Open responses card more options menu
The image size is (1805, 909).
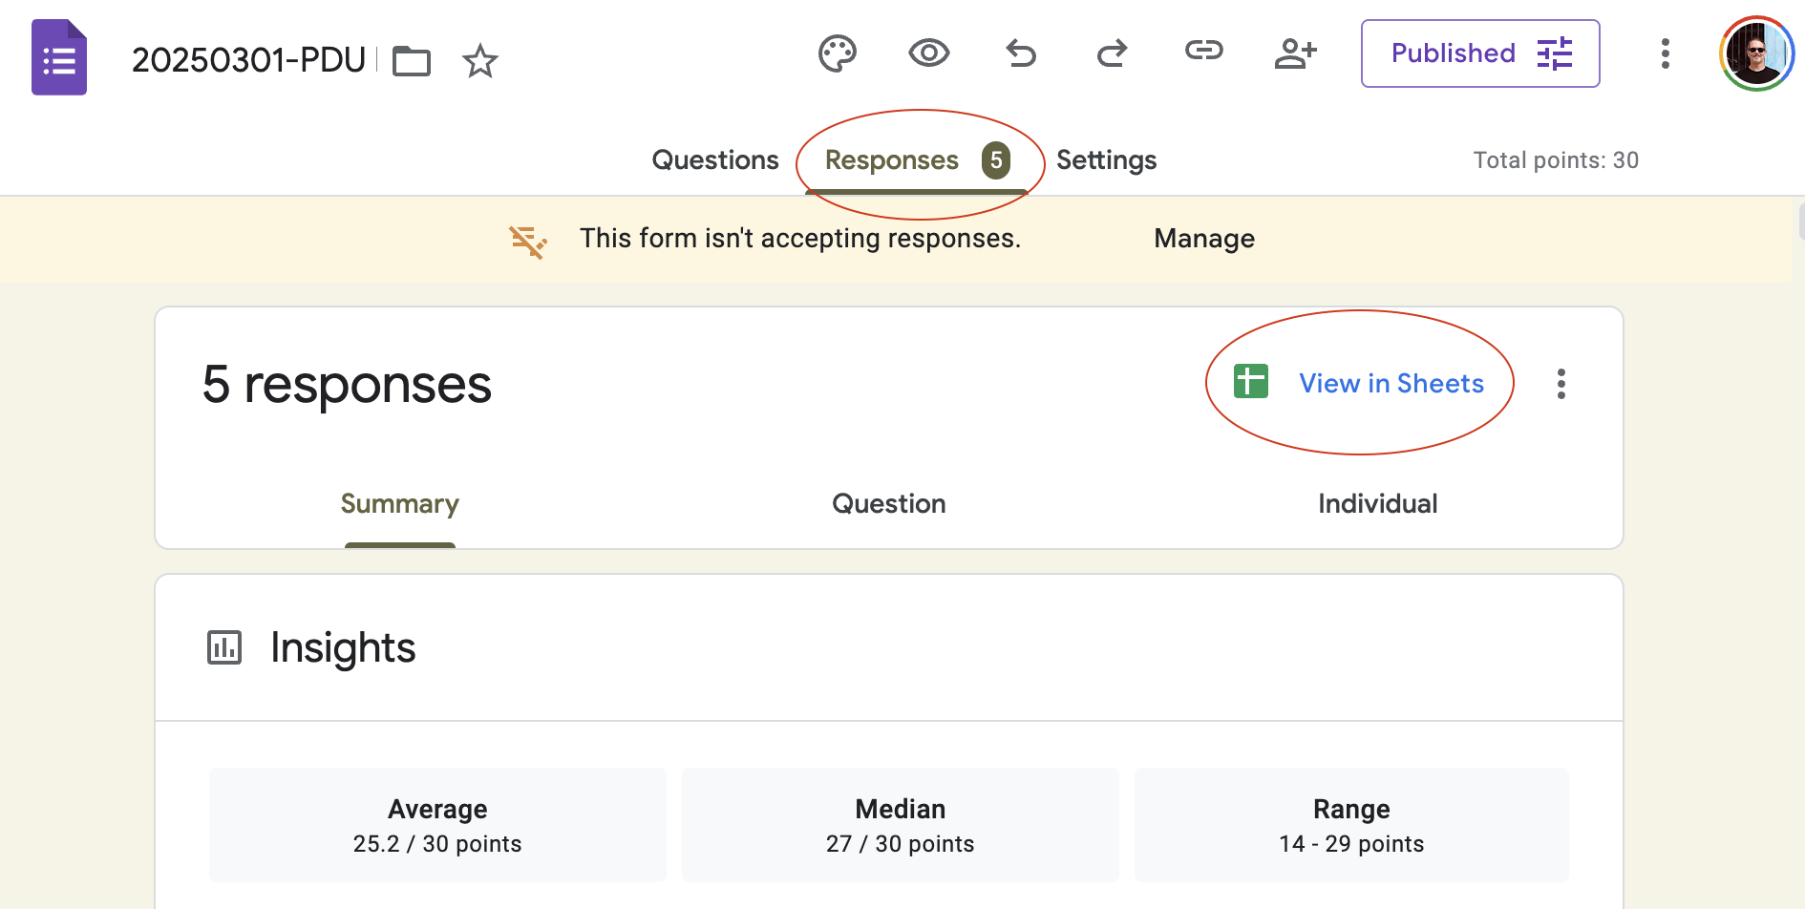click(x=1561, y=384)
